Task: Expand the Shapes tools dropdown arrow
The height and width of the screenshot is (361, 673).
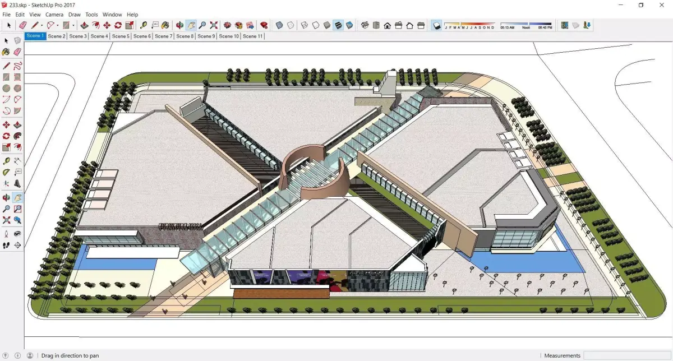Action: 73,25
